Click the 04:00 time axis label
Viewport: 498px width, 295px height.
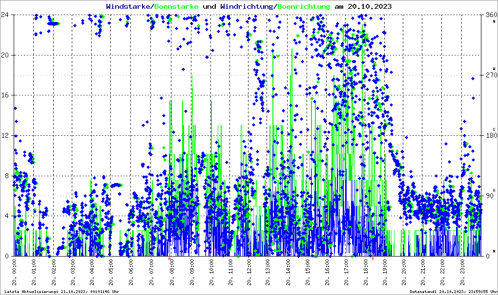tap(92, 273)
